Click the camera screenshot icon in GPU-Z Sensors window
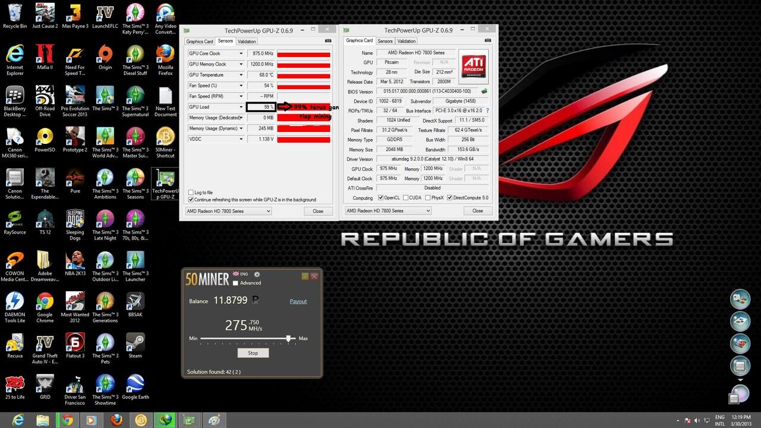 (328, 41)
